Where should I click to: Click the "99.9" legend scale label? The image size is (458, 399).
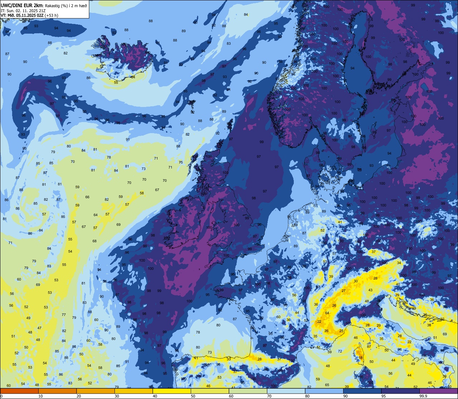(x=423, y=396)
